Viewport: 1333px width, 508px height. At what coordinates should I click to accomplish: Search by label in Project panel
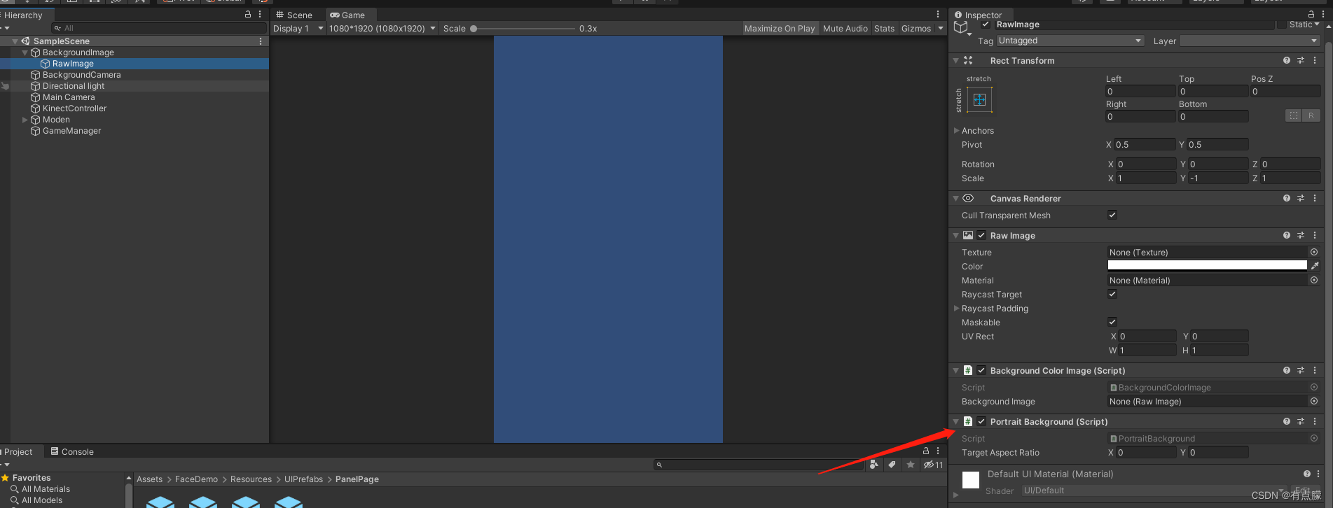click(x=892, y=465)
